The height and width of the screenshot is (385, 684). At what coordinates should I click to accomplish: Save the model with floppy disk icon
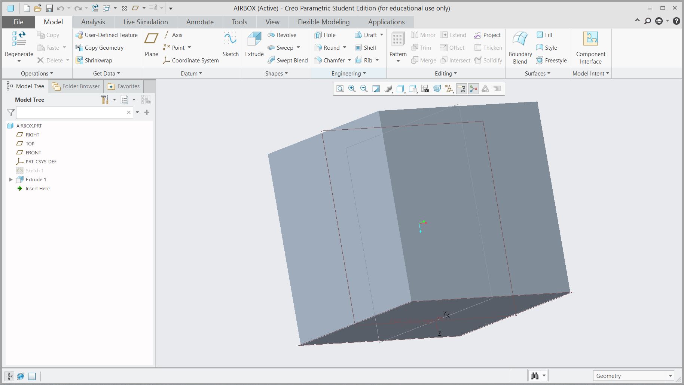point(49,8)
